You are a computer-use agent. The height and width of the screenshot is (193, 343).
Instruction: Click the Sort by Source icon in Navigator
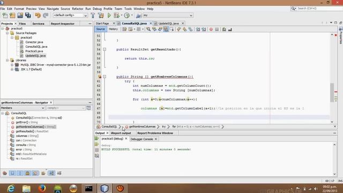[x=59, y=173]
